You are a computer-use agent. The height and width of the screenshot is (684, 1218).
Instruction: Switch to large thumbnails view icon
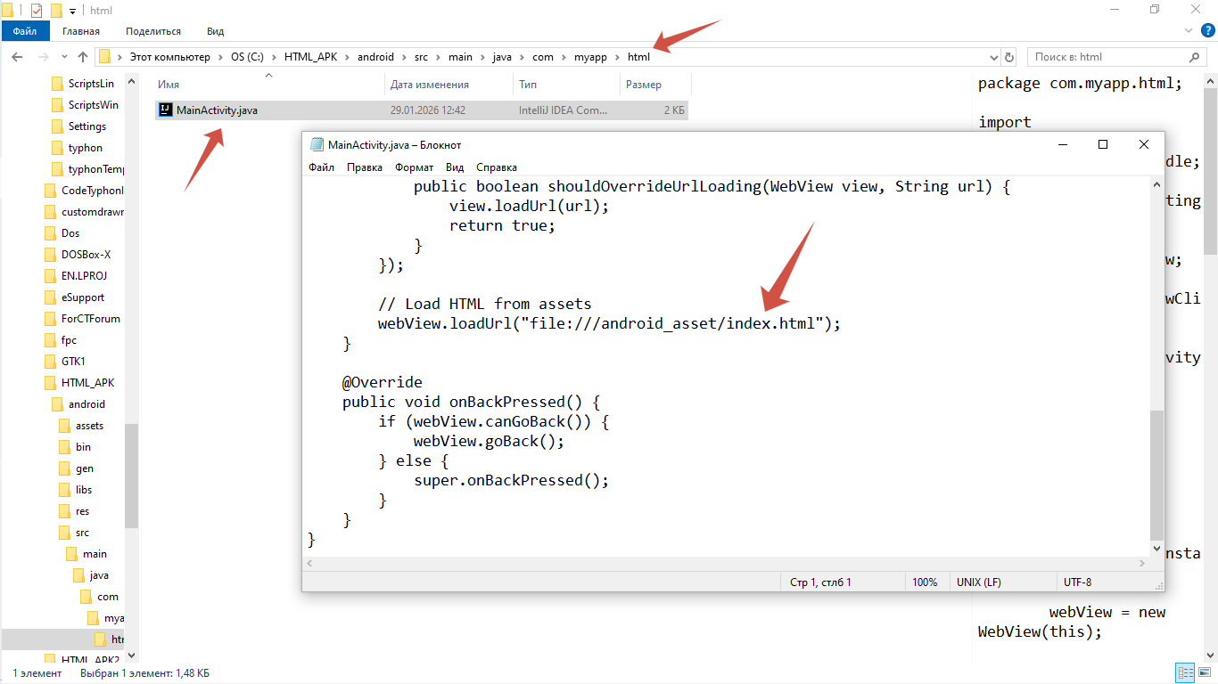pyautogui.click(x=1205, y=673)
